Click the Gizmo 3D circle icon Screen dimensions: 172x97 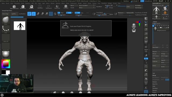51,14
